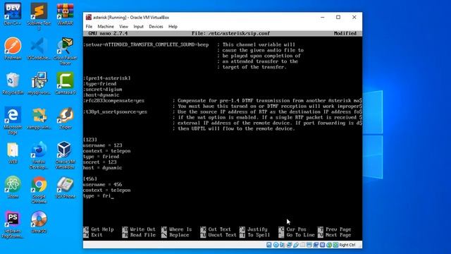Open the Firefox Developer Edition shortcut
451x254 pixels.
point(39,155)
